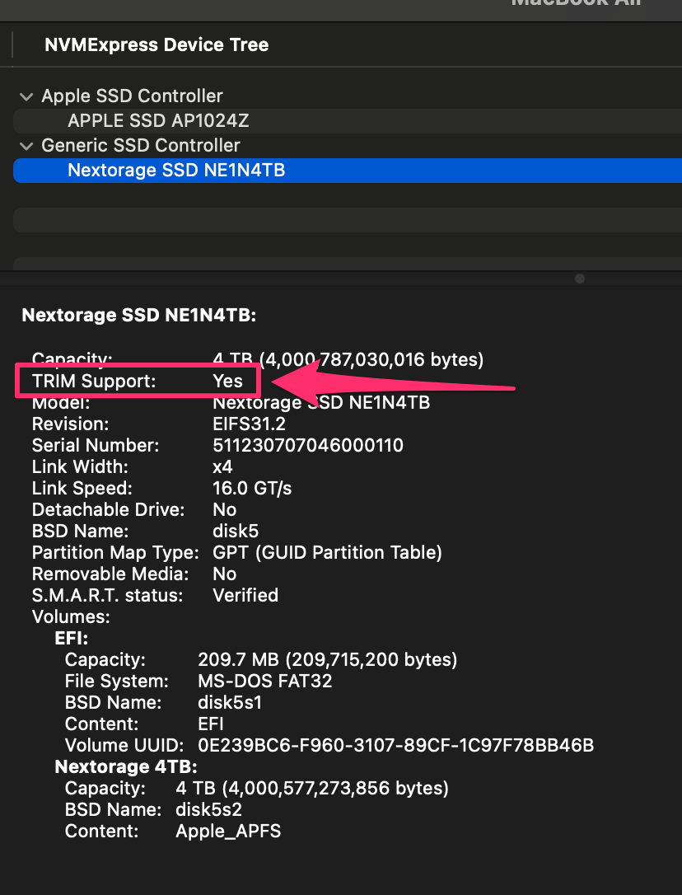Click the Volumes: label
Screen dimensions: 682x895
pos(71,616)
